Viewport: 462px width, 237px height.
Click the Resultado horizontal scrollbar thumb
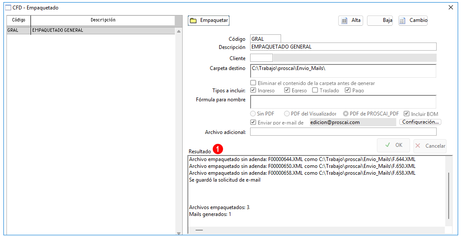click(199, 230)
